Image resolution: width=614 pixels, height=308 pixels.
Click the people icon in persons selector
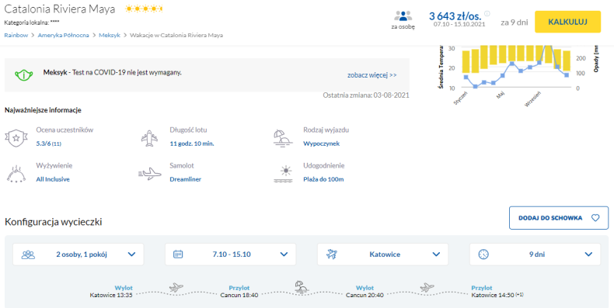[x=28, y=254]
